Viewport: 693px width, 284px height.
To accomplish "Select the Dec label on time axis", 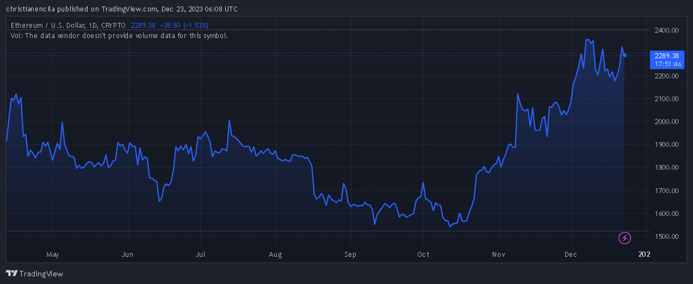I will 571,254.
